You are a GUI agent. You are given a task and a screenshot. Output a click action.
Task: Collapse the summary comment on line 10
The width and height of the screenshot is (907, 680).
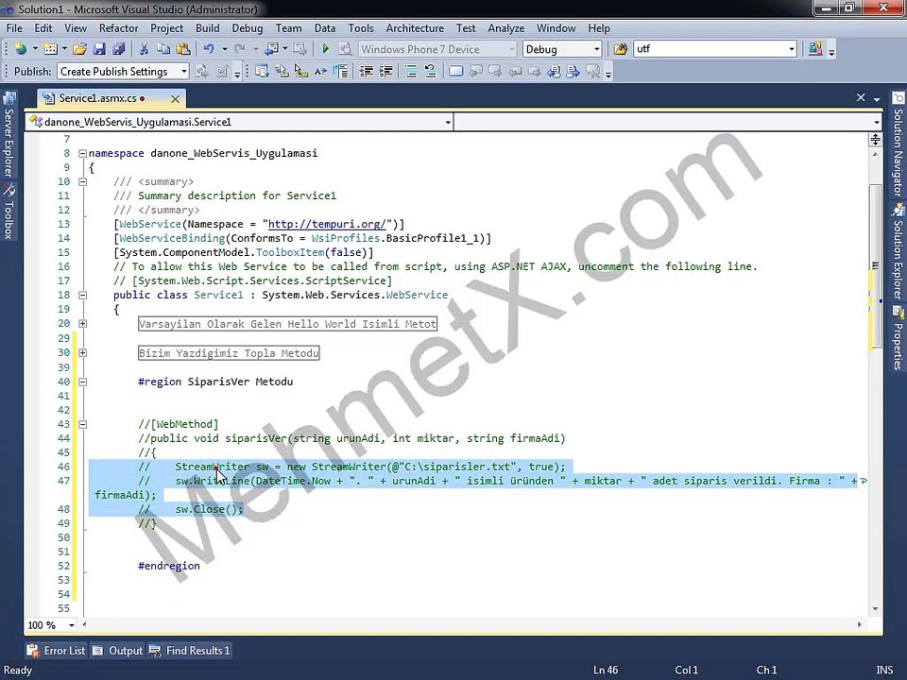pyautogui.click(x=83, y=182)
